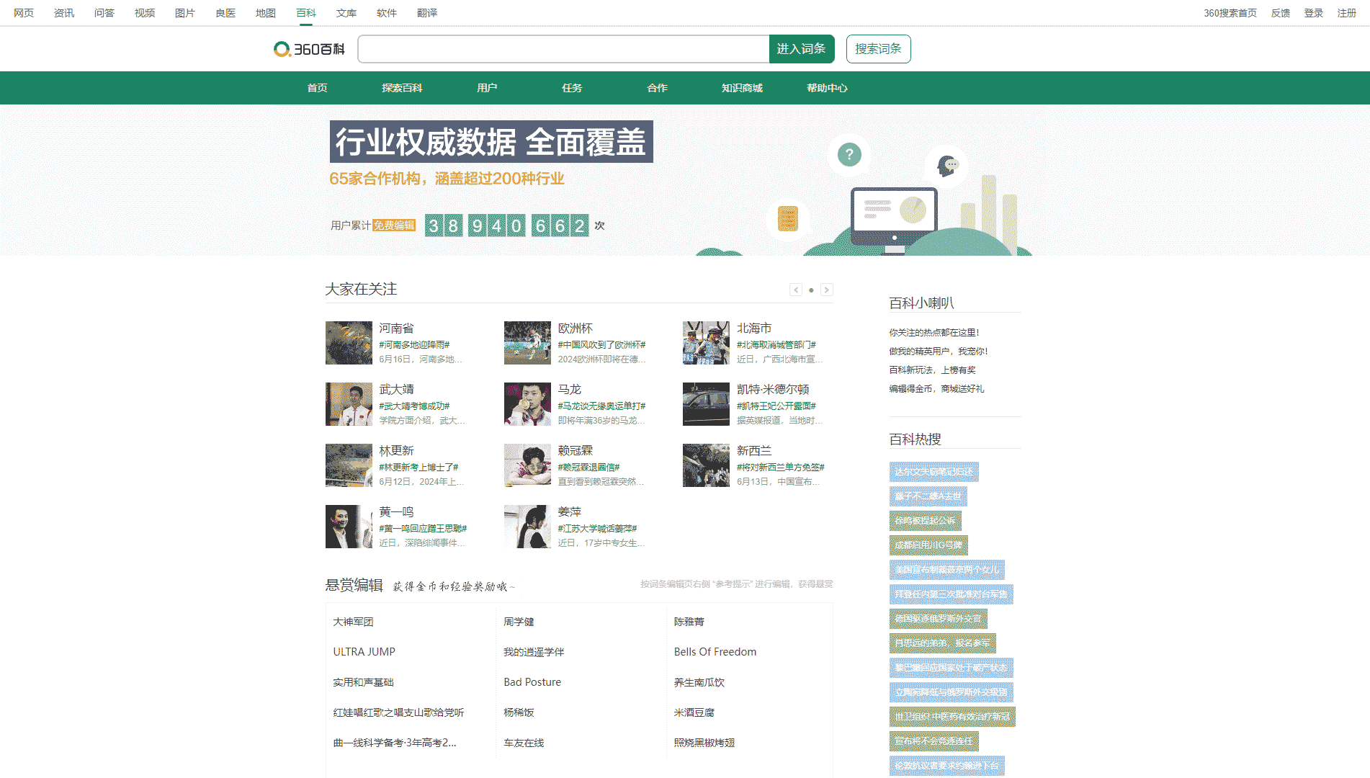Switch to the 问答 search tab
The image size is (1370, 778).
(104, 13)
